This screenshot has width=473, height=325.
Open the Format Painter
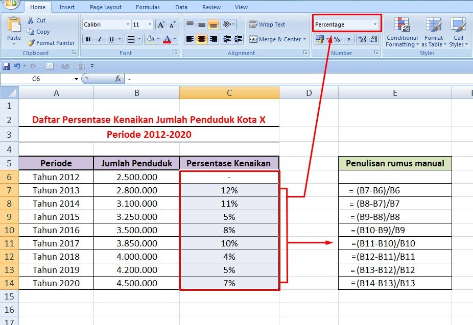pos(51,43)
